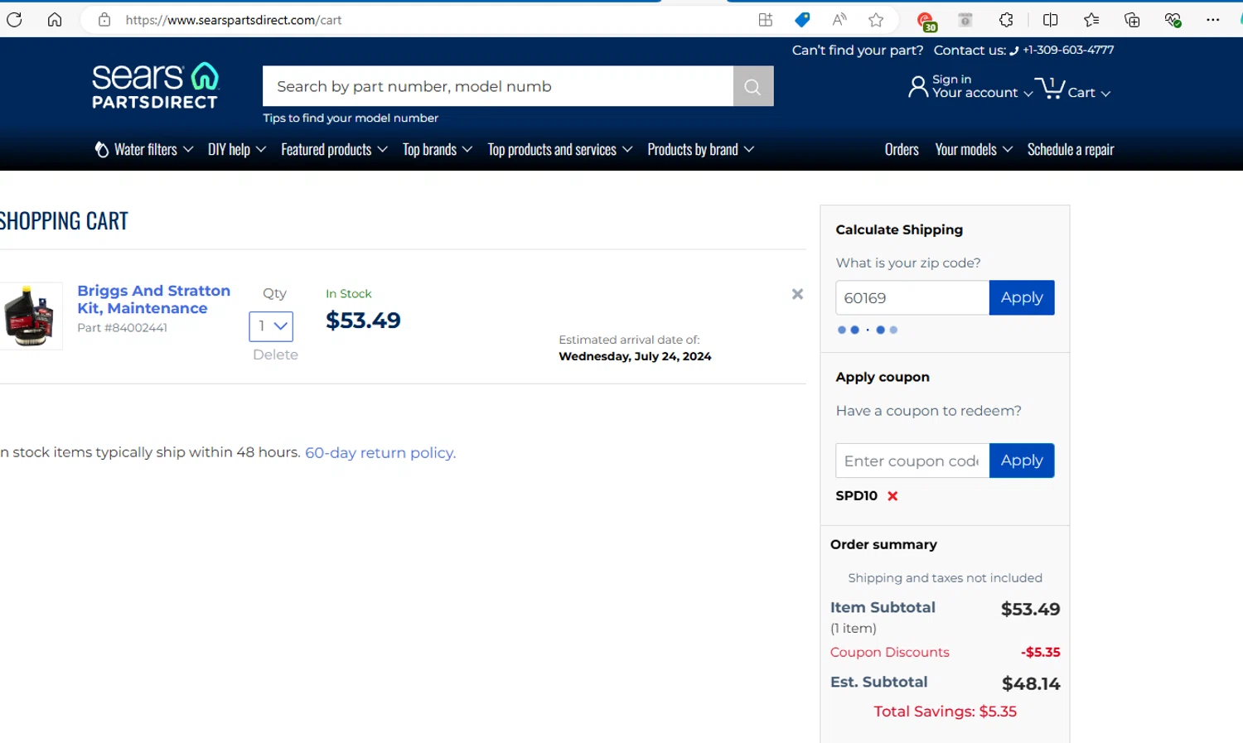The image size is (1243, 743).
Task: Activate read aloud icon
Action: pyautogui.click(x=839, y=20)
